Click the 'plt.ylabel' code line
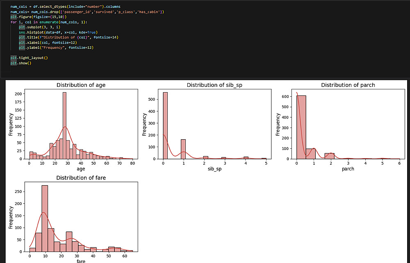 56,48
